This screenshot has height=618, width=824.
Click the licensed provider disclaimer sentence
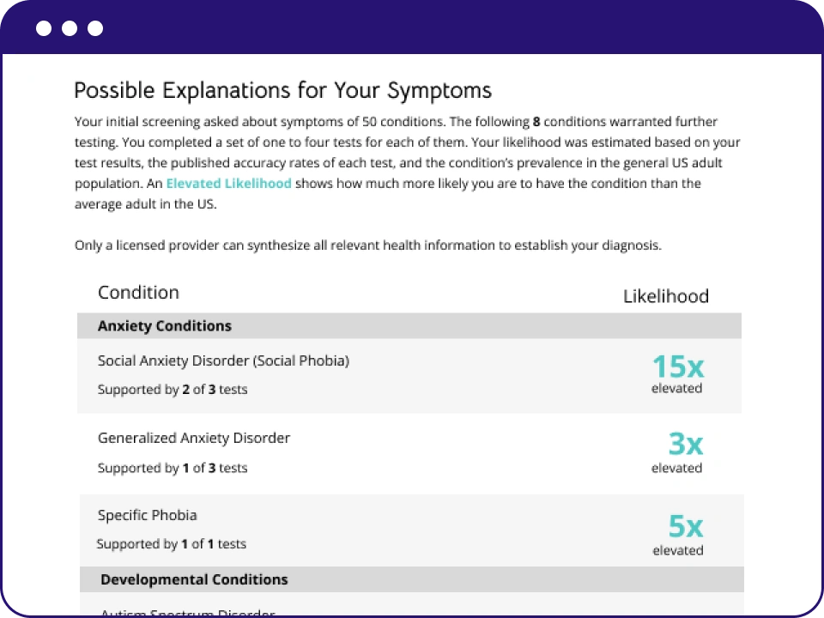click(367, 245)
